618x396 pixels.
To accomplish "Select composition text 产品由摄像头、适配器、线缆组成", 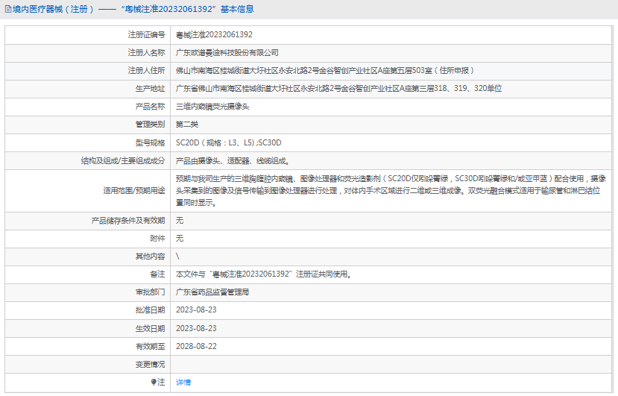I will [233, 161].
